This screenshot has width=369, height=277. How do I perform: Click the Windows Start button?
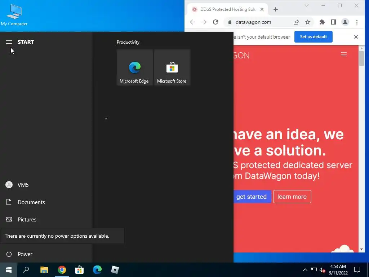click(9, 270)
